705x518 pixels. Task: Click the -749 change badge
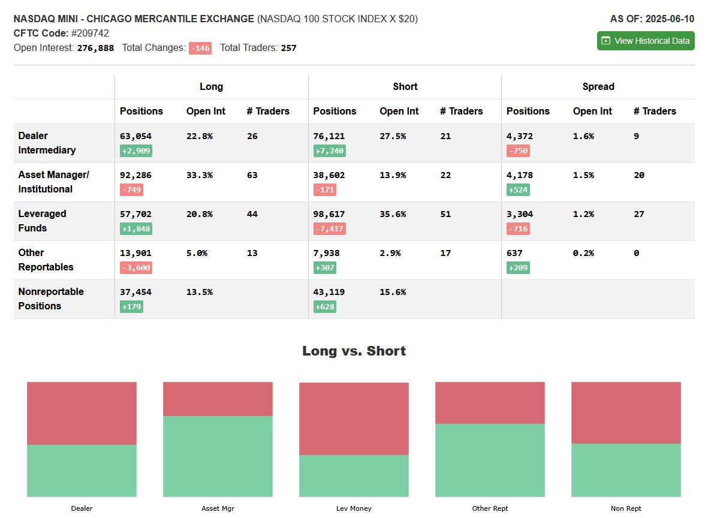point(131,189)
